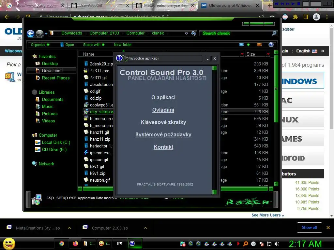The height and width of the screenshot is (250, 334).
Task: Click the play button in the top media widget
Action: click(x=293, y=4)
